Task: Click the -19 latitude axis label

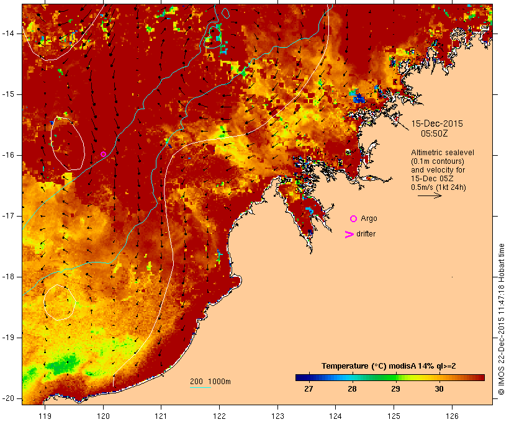Action: coord(8,338)
